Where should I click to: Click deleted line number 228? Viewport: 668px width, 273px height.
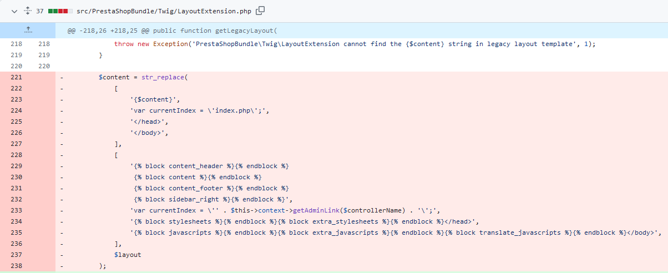(16, 155)
